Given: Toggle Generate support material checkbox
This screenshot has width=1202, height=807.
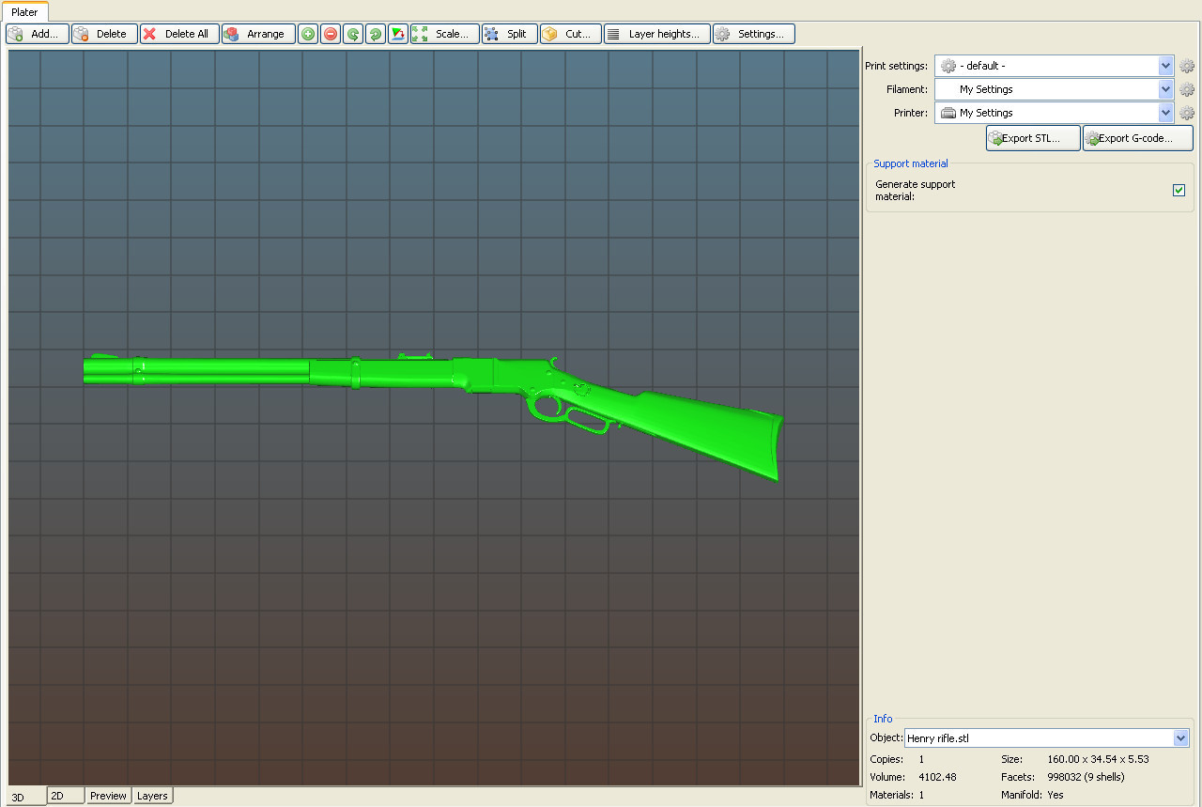Looking at the screenshot, I should [1179, 191].
